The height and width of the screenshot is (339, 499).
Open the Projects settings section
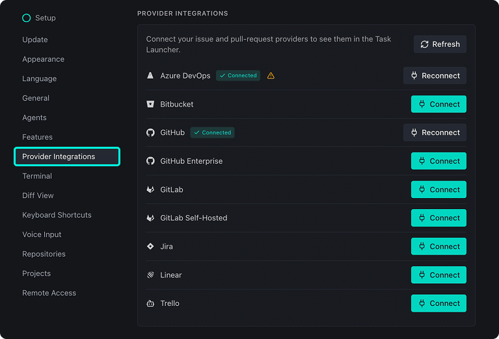pos(36,273)
